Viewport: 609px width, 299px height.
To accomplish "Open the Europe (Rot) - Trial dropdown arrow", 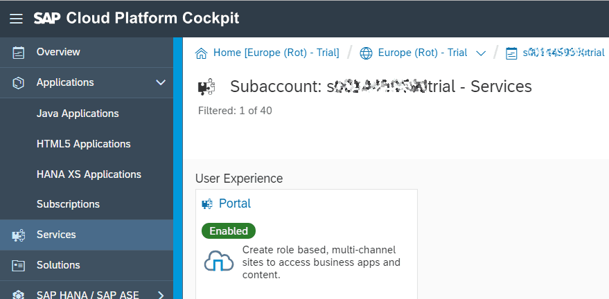I will tap(481, 53).
